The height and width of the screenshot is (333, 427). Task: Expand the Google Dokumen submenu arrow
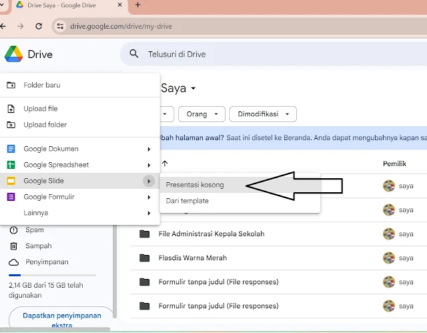tap(149, 149)
